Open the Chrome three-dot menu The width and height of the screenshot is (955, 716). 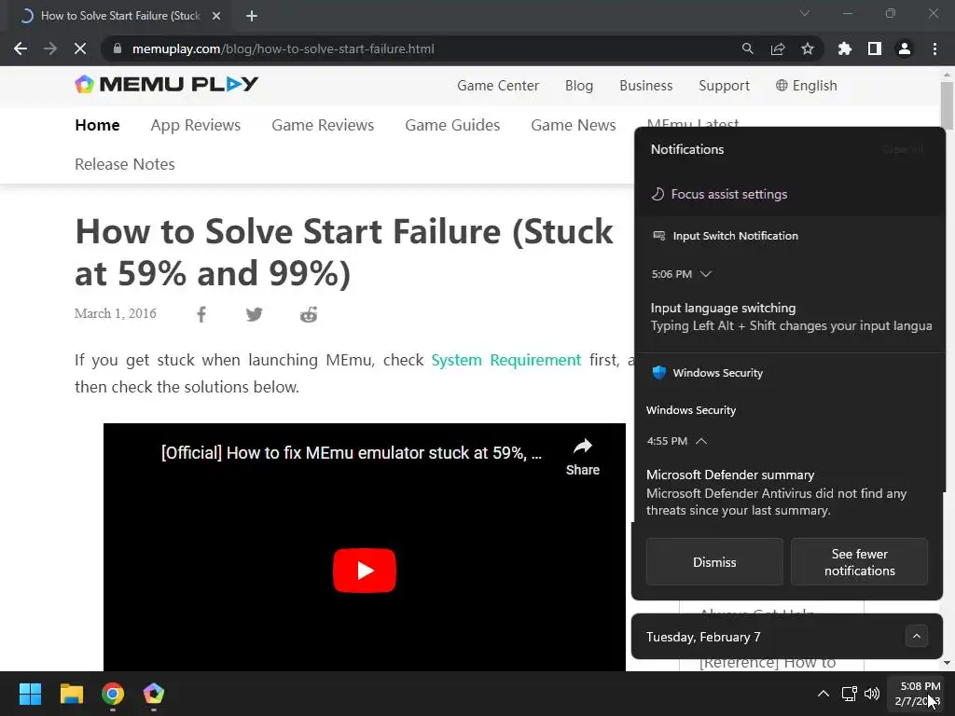tap(934, 48)
